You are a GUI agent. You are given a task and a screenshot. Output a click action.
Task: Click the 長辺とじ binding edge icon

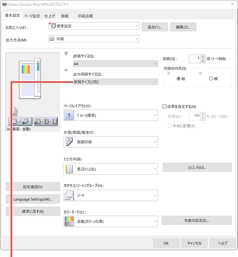pyautogui.click(x=69, y=169)
